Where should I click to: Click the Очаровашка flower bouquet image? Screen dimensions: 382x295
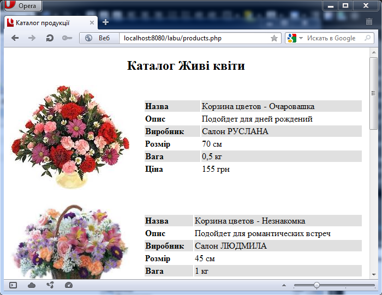click(70, 136)
